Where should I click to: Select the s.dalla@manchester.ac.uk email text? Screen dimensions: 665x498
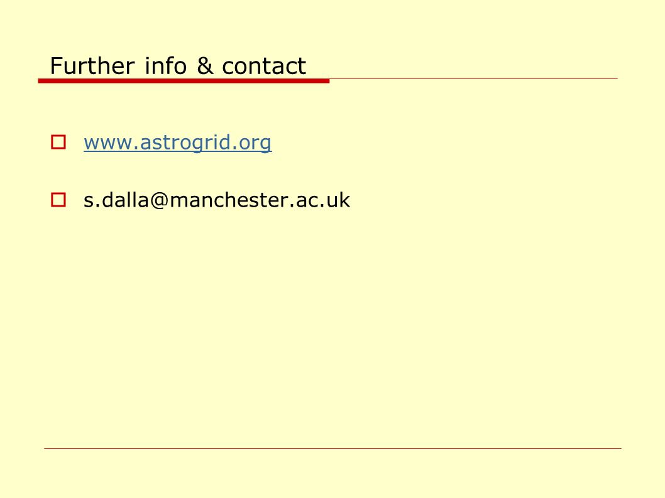coord(217,200)
